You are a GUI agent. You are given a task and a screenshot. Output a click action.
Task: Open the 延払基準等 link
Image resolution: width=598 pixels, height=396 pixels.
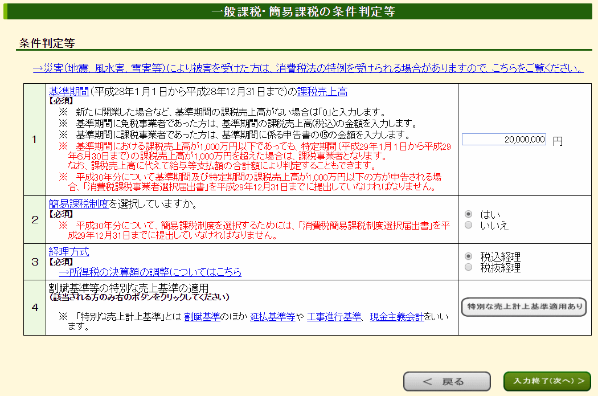click(272, 317)
